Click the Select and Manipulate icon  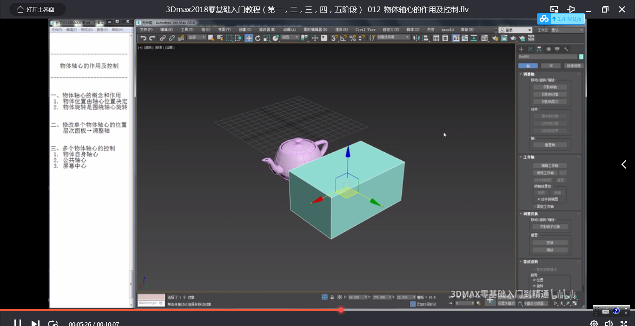315,38
